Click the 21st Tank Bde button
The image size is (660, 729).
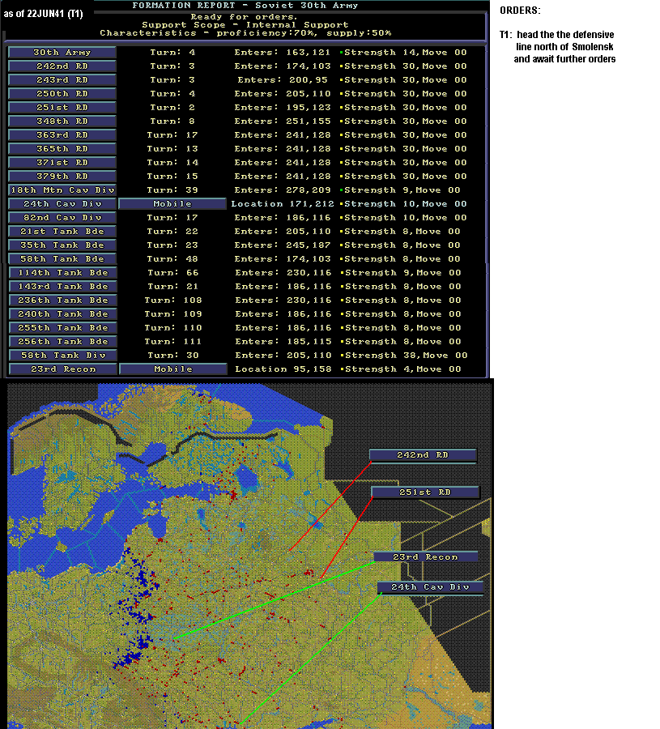pyautogui.click(x=62, y=232)
